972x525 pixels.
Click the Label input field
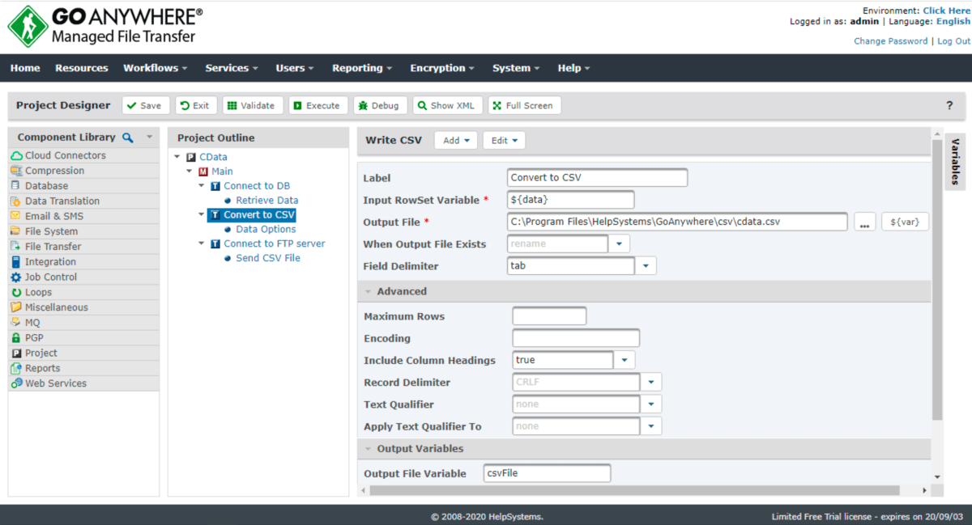pos(597,178)
